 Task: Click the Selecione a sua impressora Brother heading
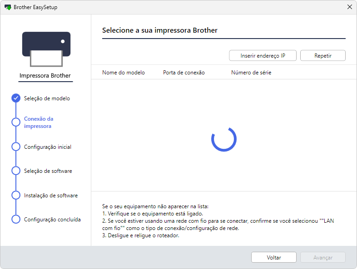[160, 30]
